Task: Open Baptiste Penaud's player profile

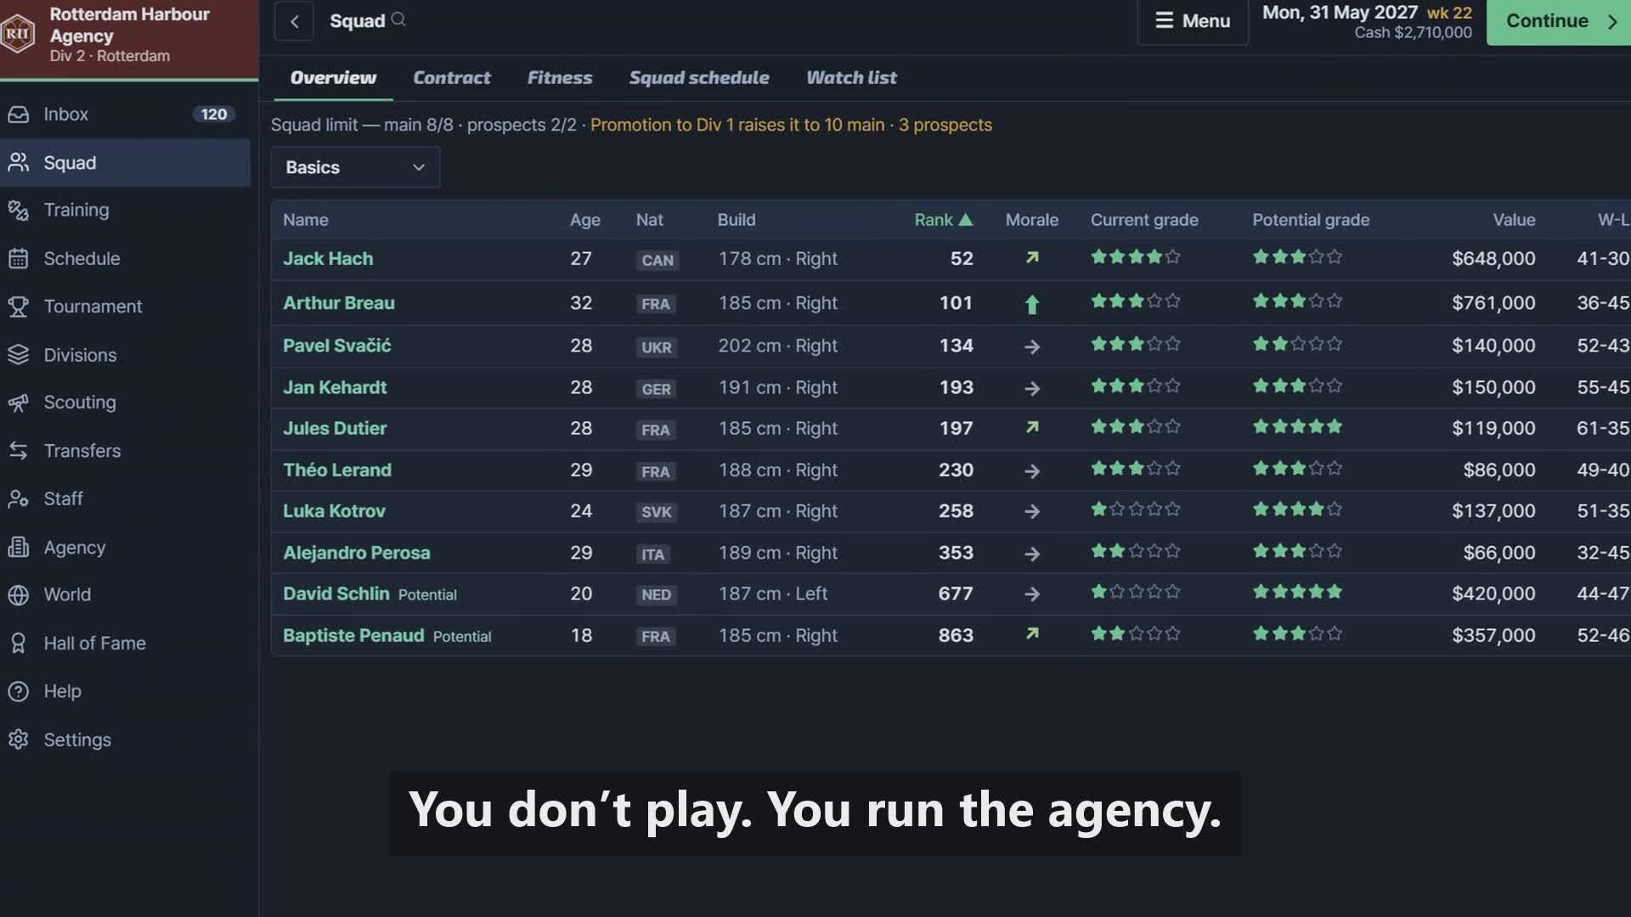Action: 353,635
